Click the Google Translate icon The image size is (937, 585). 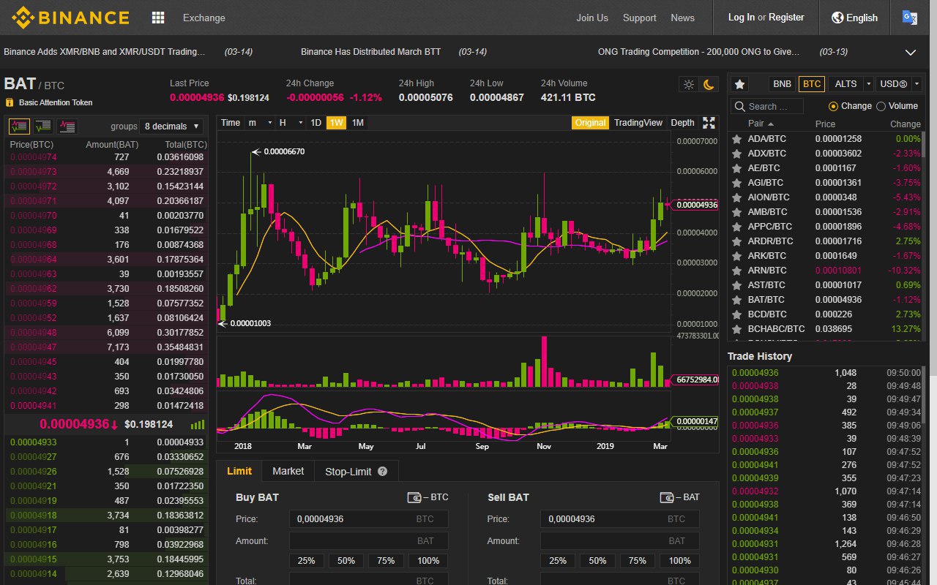(910, 18)
